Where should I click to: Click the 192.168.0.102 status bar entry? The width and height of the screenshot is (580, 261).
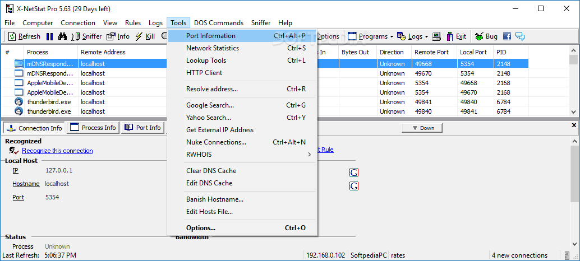tap(325, 255)
